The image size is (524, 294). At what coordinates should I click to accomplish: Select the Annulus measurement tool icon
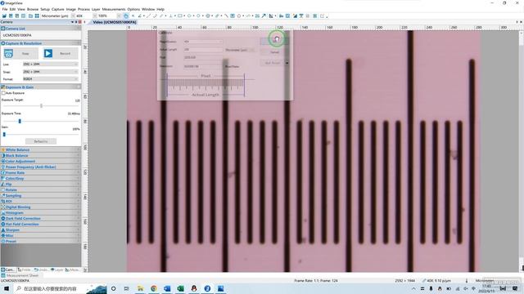click(x=207, y=16)
